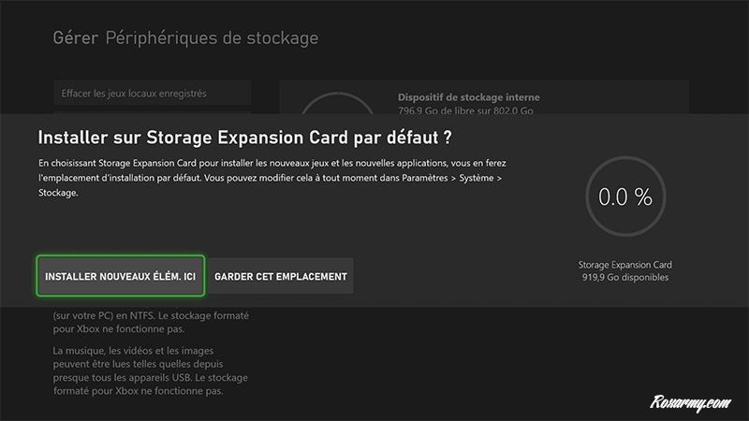Image resolution: width=749 pixels, height=421 pixels.
Task: Click the 0.0 % usage ring
Action: [x=624, y=197]
